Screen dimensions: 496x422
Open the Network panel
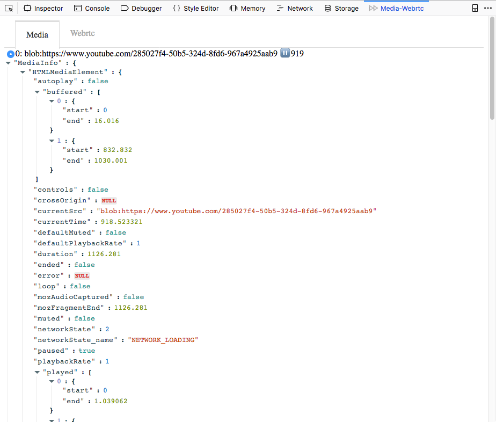pyautogui.click(x=294, y=8)
